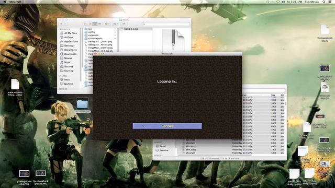Screen dimensions: 335x188
Task: Sort by Size column in lower Finder window
Action: tap(273, 95)
